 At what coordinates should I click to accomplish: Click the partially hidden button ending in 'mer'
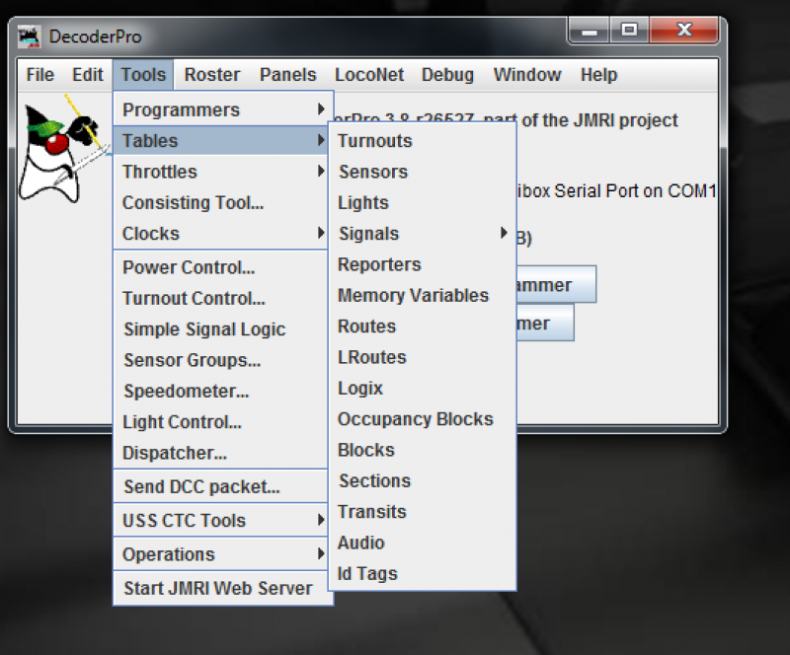pyautogui.click(x=545, y=323)
